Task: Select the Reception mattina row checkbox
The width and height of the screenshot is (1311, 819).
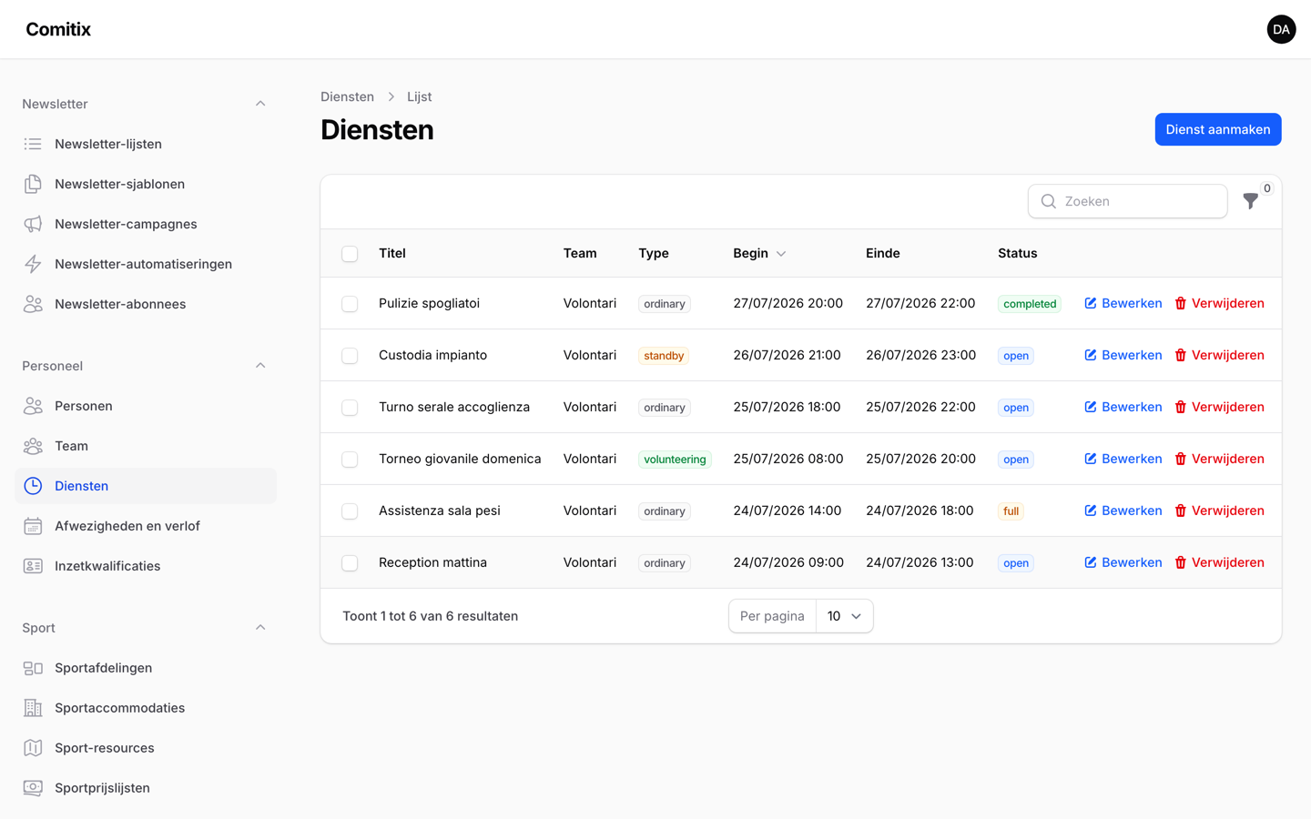Action: [x=350, y=563]
